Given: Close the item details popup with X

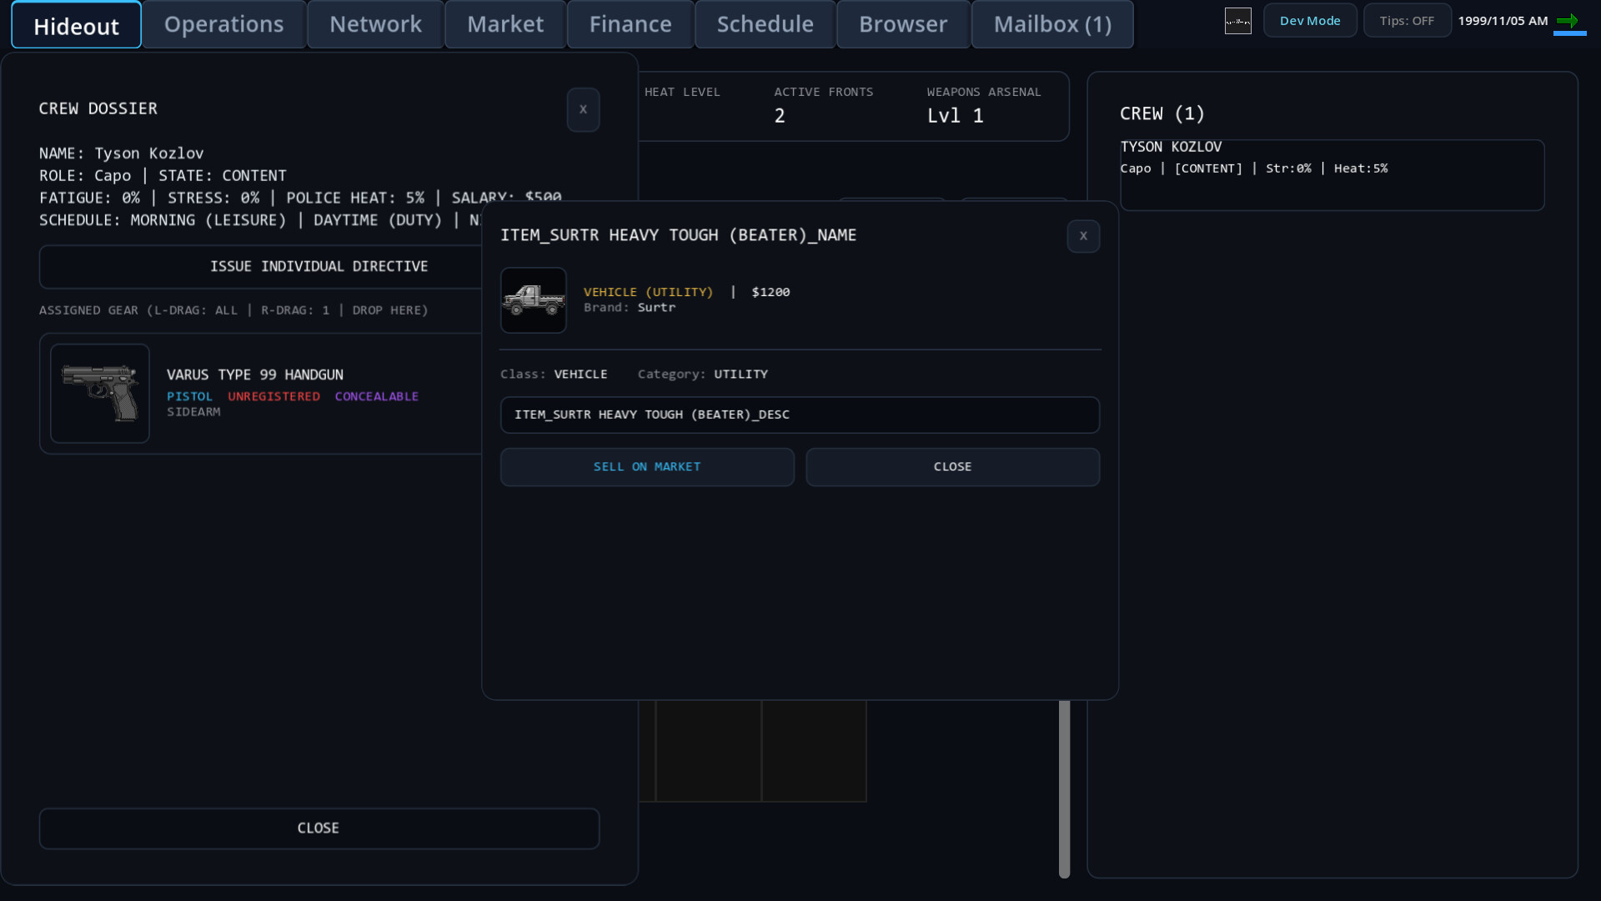Looking at the screenshot, I should tap(1083, 236).
